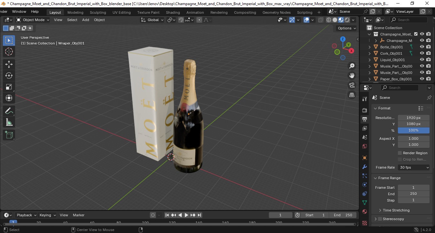Image resolution: width=435 pixels, height=233 pixels.
Task: Expand the Time Stretching subpanel
Action: (x=380, y=210)
